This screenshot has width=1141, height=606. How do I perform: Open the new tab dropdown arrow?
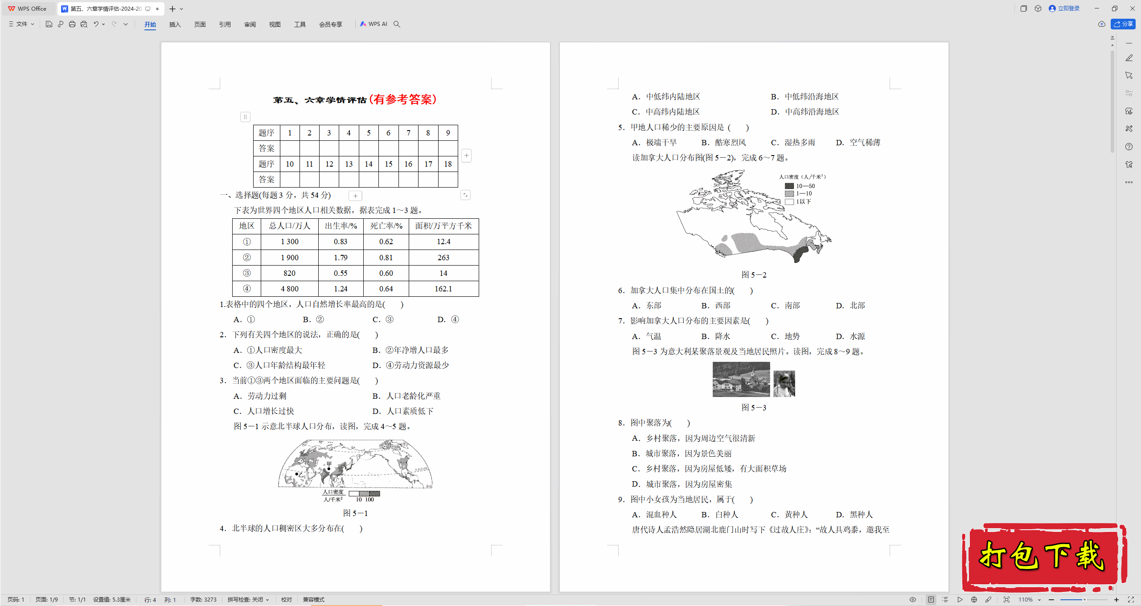(181, 9)
